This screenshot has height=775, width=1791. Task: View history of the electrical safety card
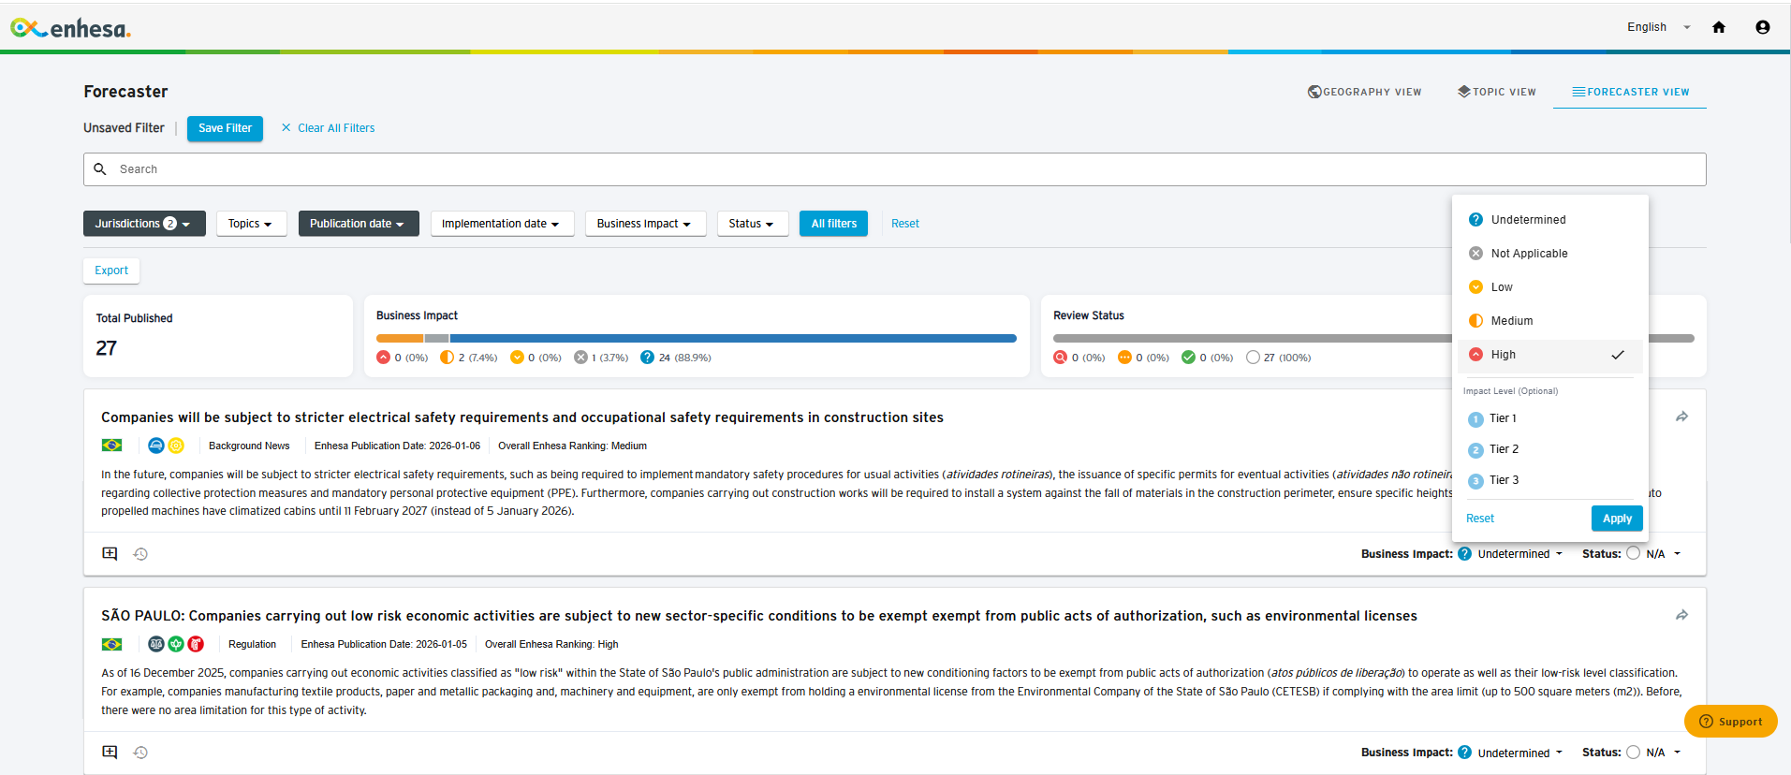[140, 554]
